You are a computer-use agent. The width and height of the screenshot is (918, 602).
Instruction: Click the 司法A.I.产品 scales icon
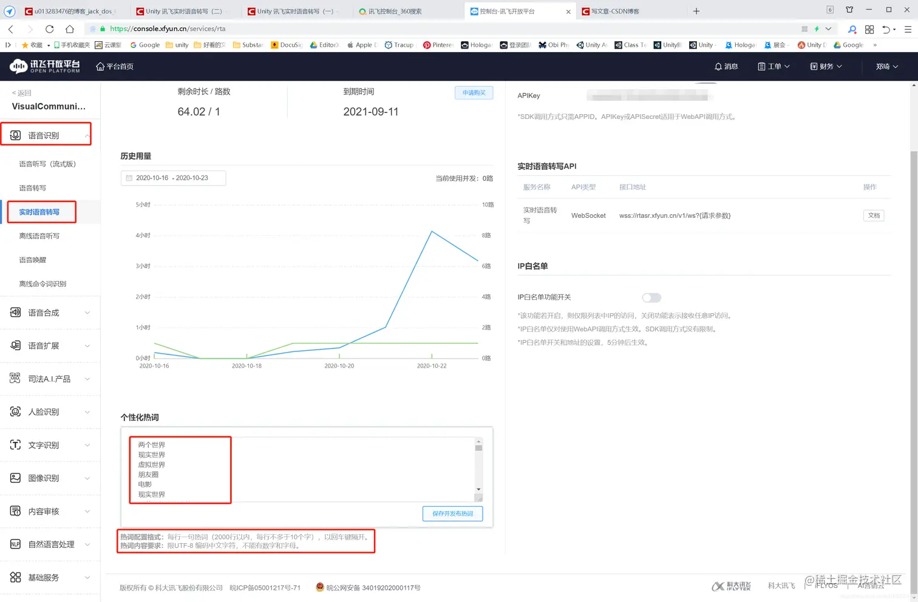tap(16, 379)
